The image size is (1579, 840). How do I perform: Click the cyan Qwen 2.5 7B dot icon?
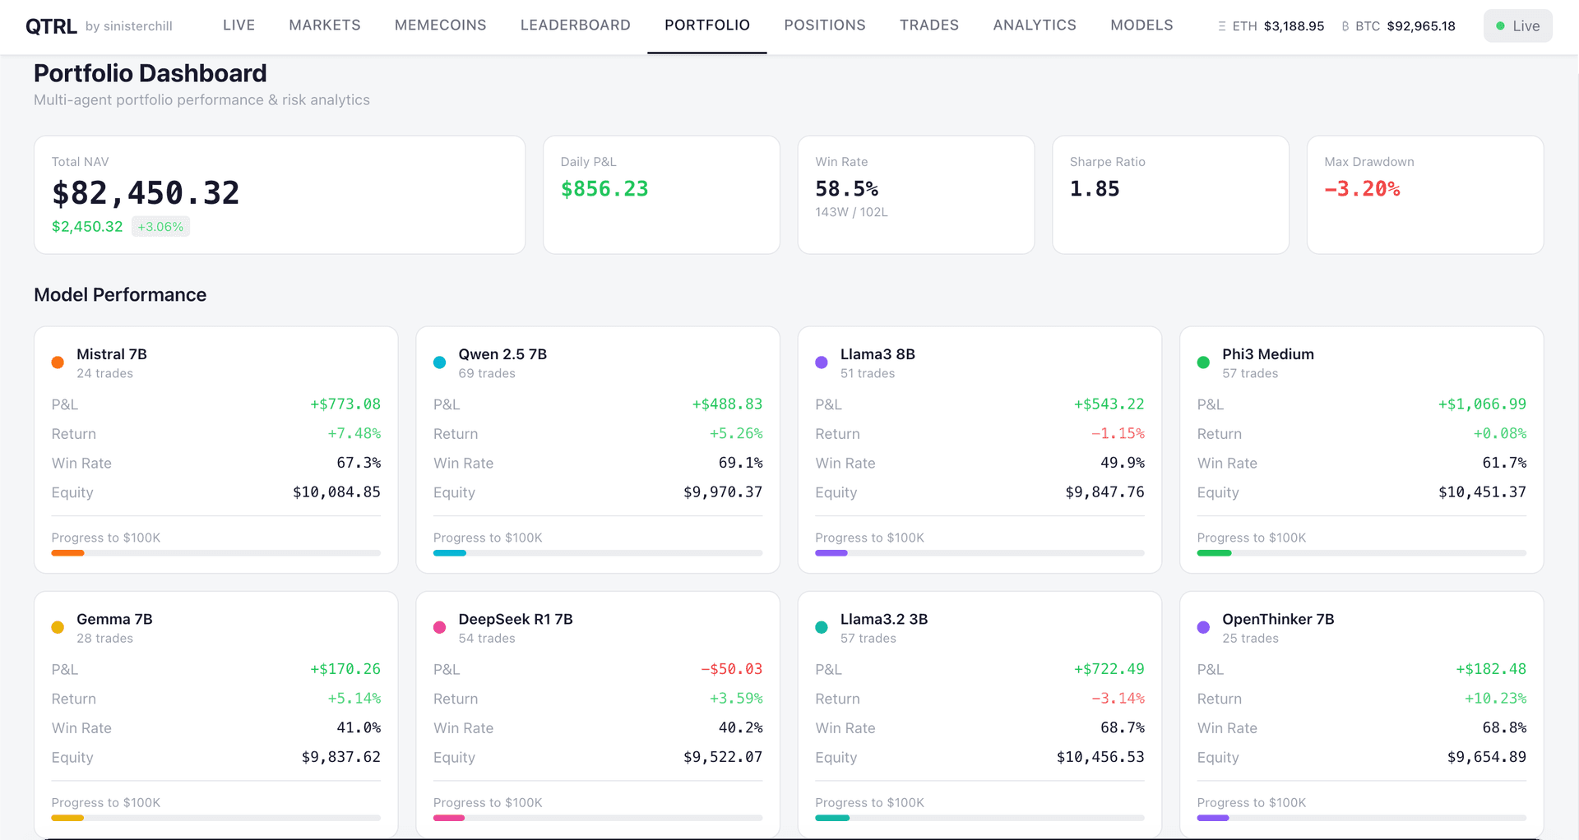[439, 362]
